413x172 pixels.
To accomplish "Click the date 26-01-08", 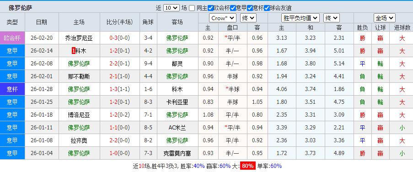I will [x=42, y=140].
